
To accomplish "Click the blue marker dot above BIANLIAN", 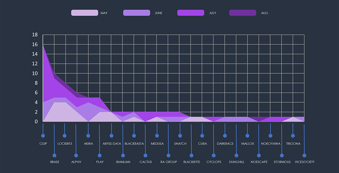I will (123, 155).
